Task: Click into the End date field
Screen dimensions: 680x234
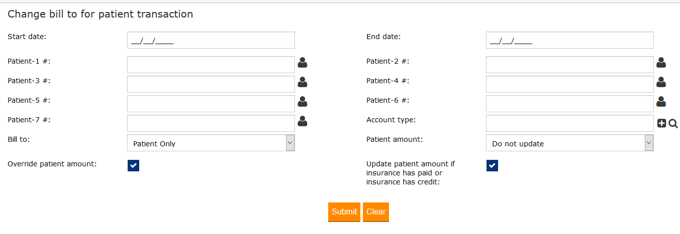Action: coord(569,41)
